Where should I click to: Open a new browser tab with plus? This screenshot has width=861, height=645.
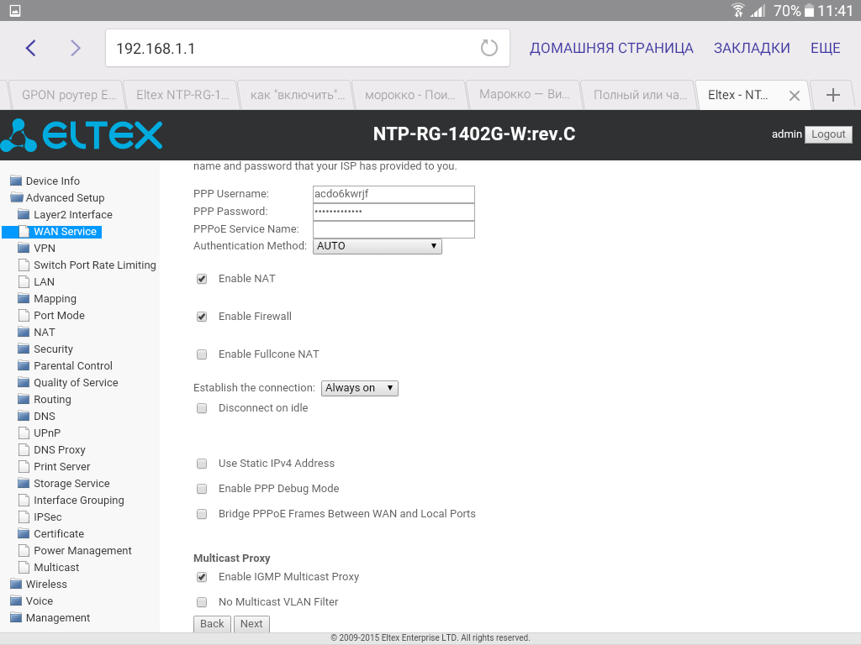[x=832, y=95]
